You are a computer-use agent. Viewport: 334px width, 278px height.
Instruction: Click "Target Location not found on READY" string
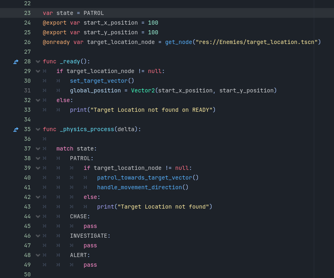(x=151, y=110)
